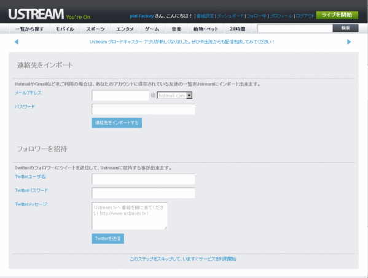
Task: Focus the header search field
Action: [295, 28]
